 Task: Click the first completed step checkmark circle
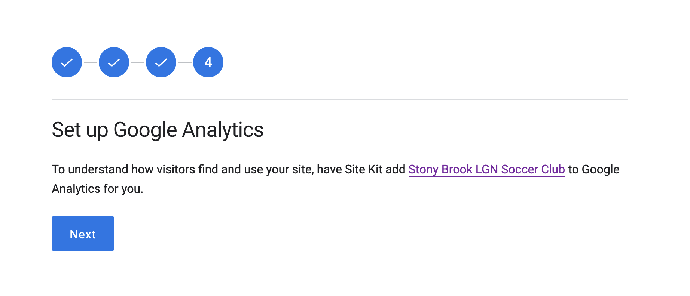[x=67, y=62]
